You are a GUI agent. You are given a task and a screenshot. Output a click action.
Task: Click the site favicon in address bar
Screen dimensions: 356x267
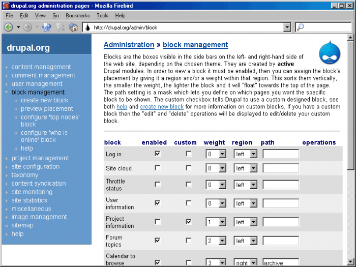pos(87,27)
